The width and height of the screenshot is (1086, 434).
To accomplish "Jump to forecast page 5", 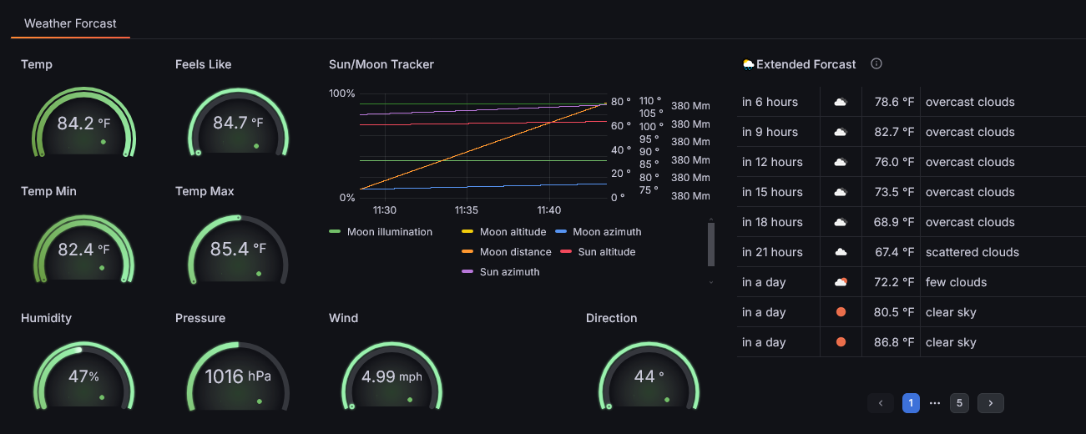I will coord(959,403).
